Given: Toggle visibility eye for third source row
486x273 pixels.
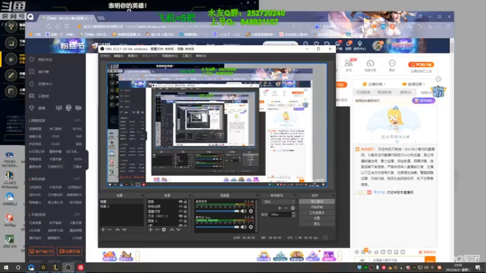Looking at the screenshot, I should [x=180, y=211].
